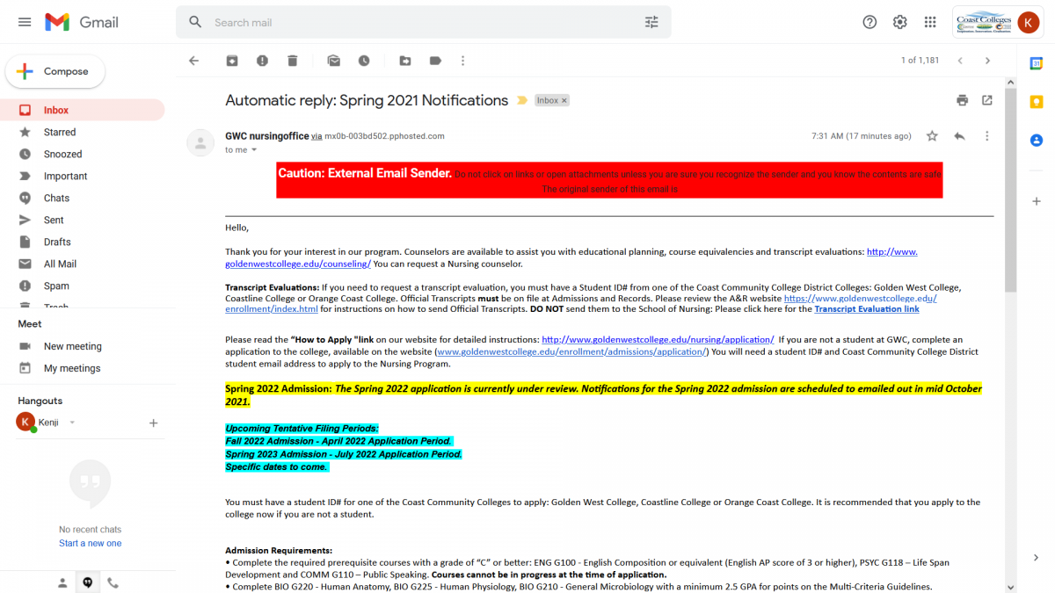Show the newer conversation arrow
The width and height of the screenshot is (1055, 593).
(x=960, y=61)
